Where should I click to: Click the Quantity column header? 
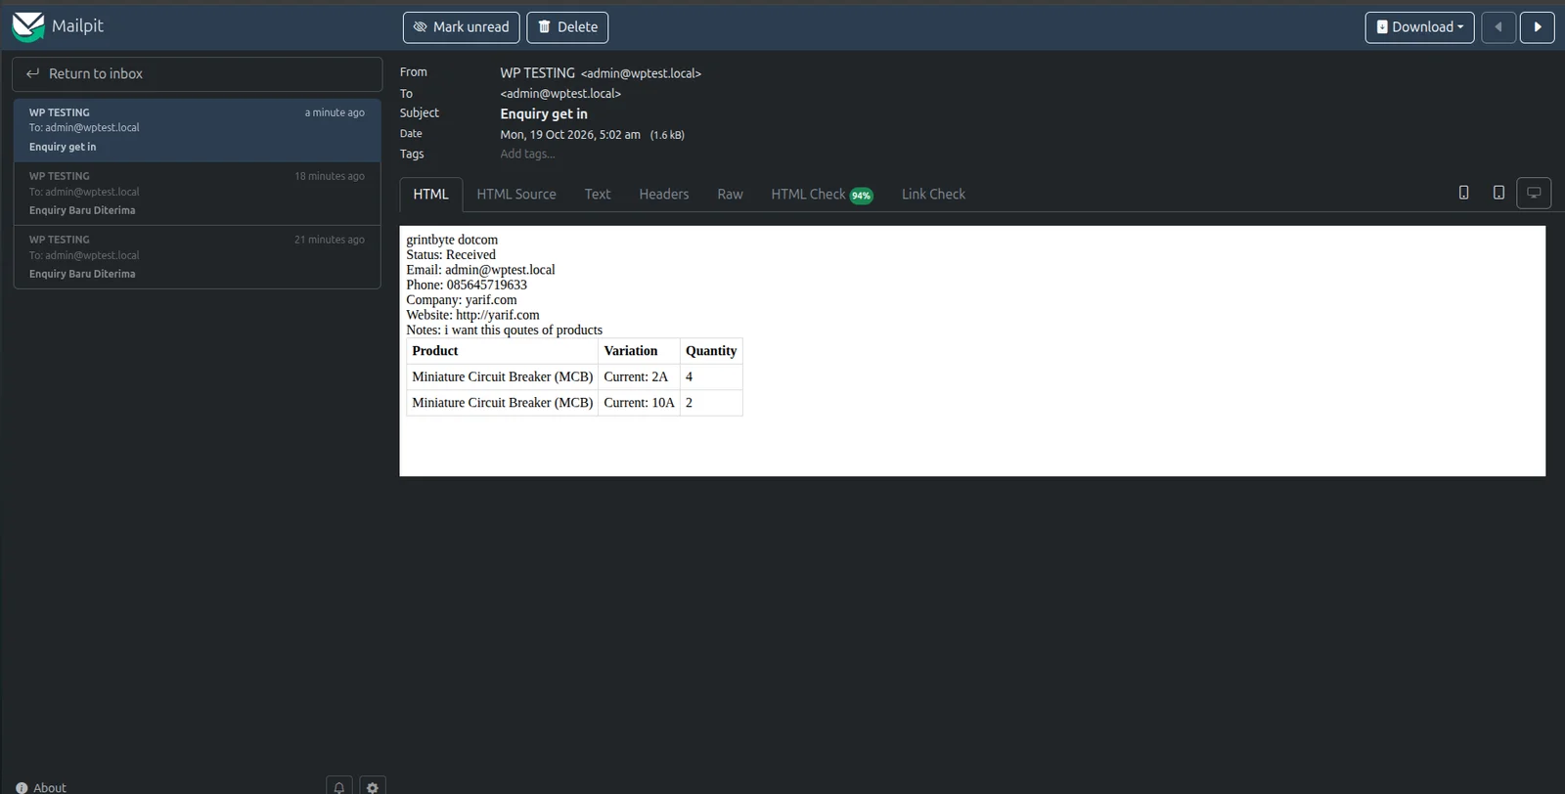click(x=711, y=351)
